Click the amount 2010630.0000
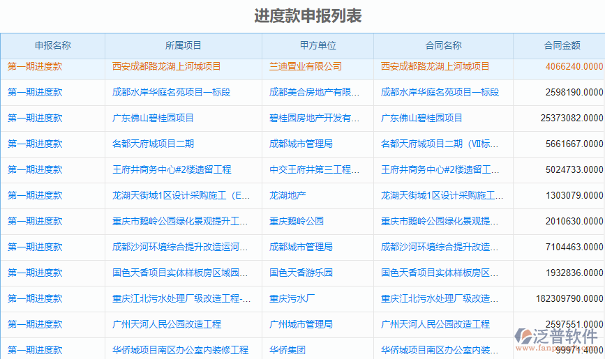Viewport: 605px width, 359px height. pos(574,222)
